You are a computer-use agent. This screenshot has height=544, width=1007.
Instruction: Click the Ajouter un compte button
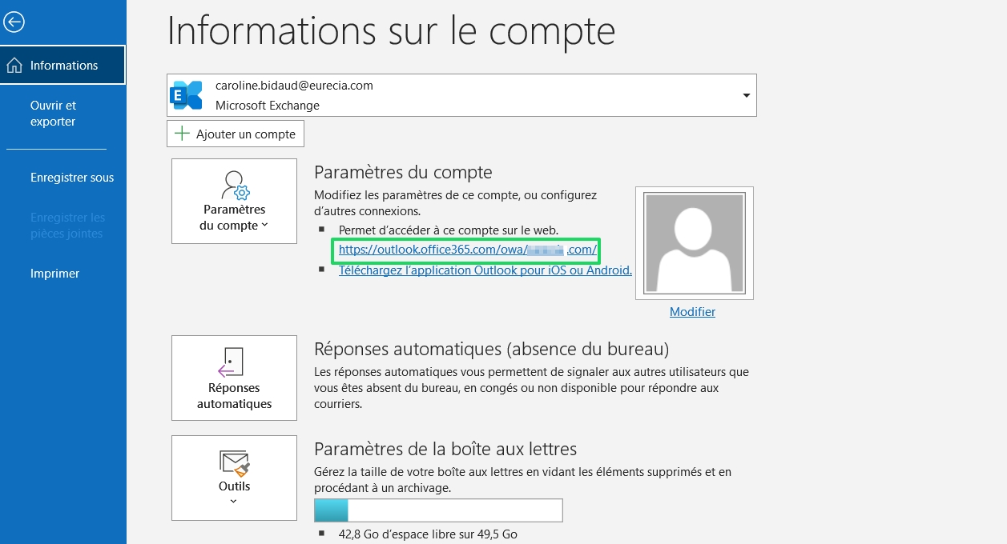click(x=236, y=134)
